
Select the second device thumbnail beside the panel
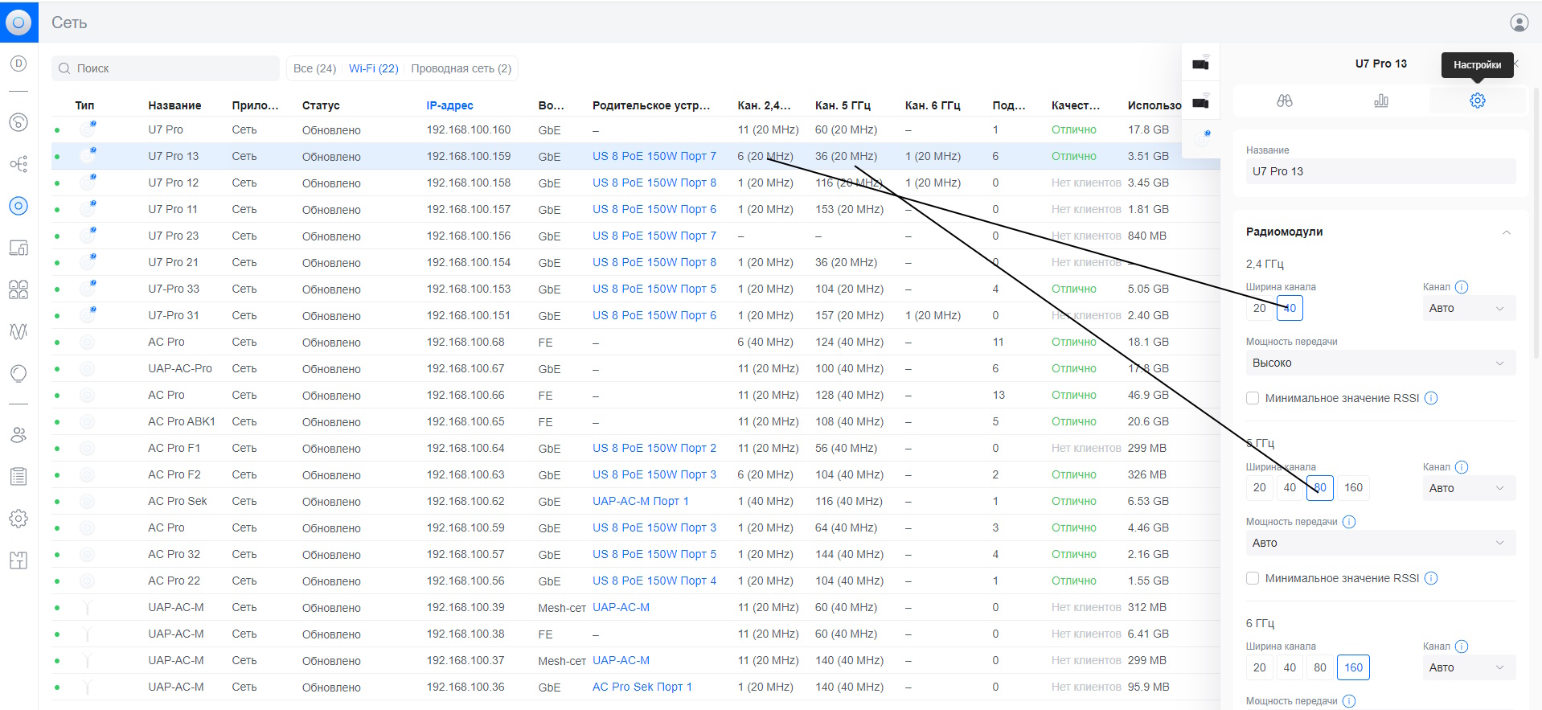[x=1200, y=102]
